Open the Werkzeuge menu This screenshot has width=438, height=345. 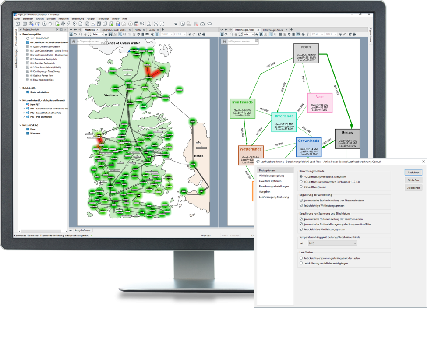click(x=104, y=19)
